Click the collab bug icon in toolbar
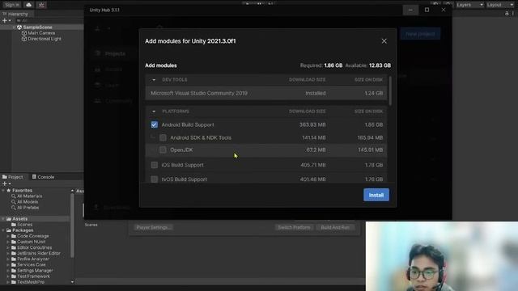The width and height of the screenshot is (518, 291). [41, 5]
